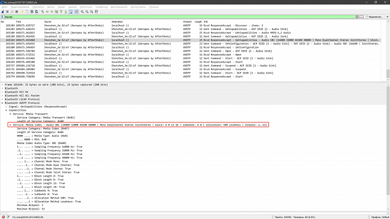Jump to last packet icon
Screen dimensions: 390x219
(x=66, y=11)
